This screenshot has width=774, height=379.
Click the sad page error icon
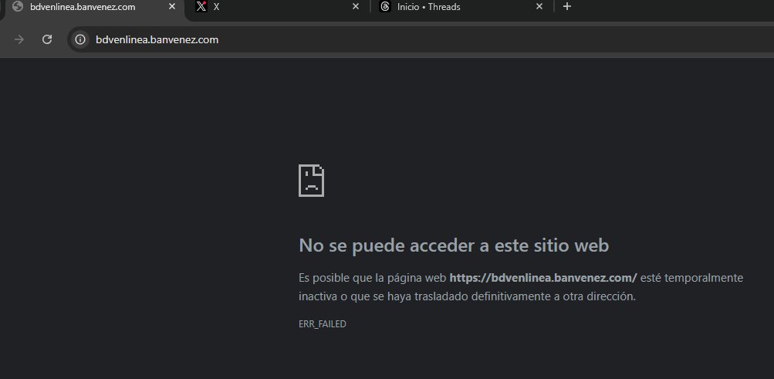coord(312,181)
